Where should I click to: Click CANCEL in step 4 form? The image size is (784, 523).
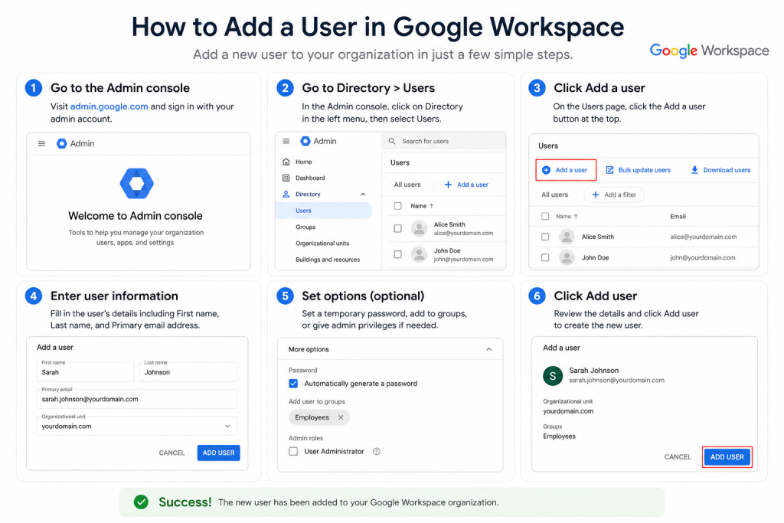(x=171, y=453)
